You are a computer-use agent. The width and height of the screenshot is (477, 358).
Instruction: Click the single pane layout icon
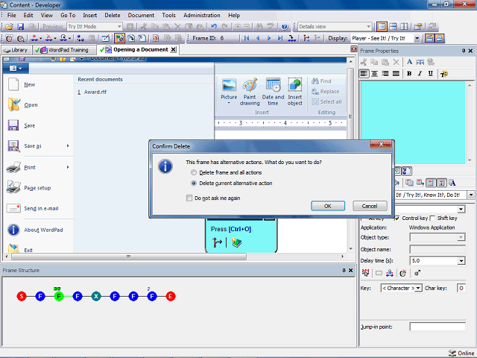[x=382, y=27]
